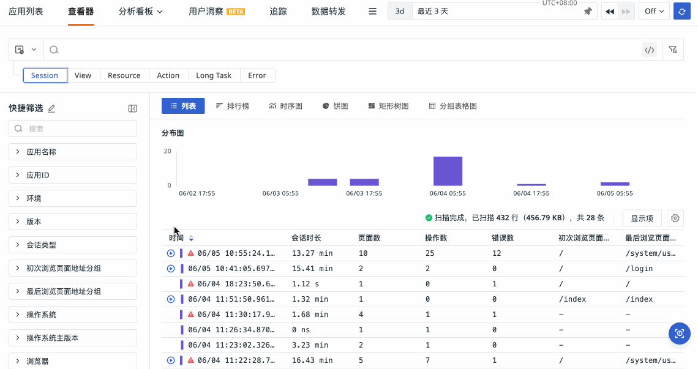Play session replay for 06/04 11:51:50 row
Image resolution: width=698 pixels, height=369 pixels.
click(x=170, y=299)
